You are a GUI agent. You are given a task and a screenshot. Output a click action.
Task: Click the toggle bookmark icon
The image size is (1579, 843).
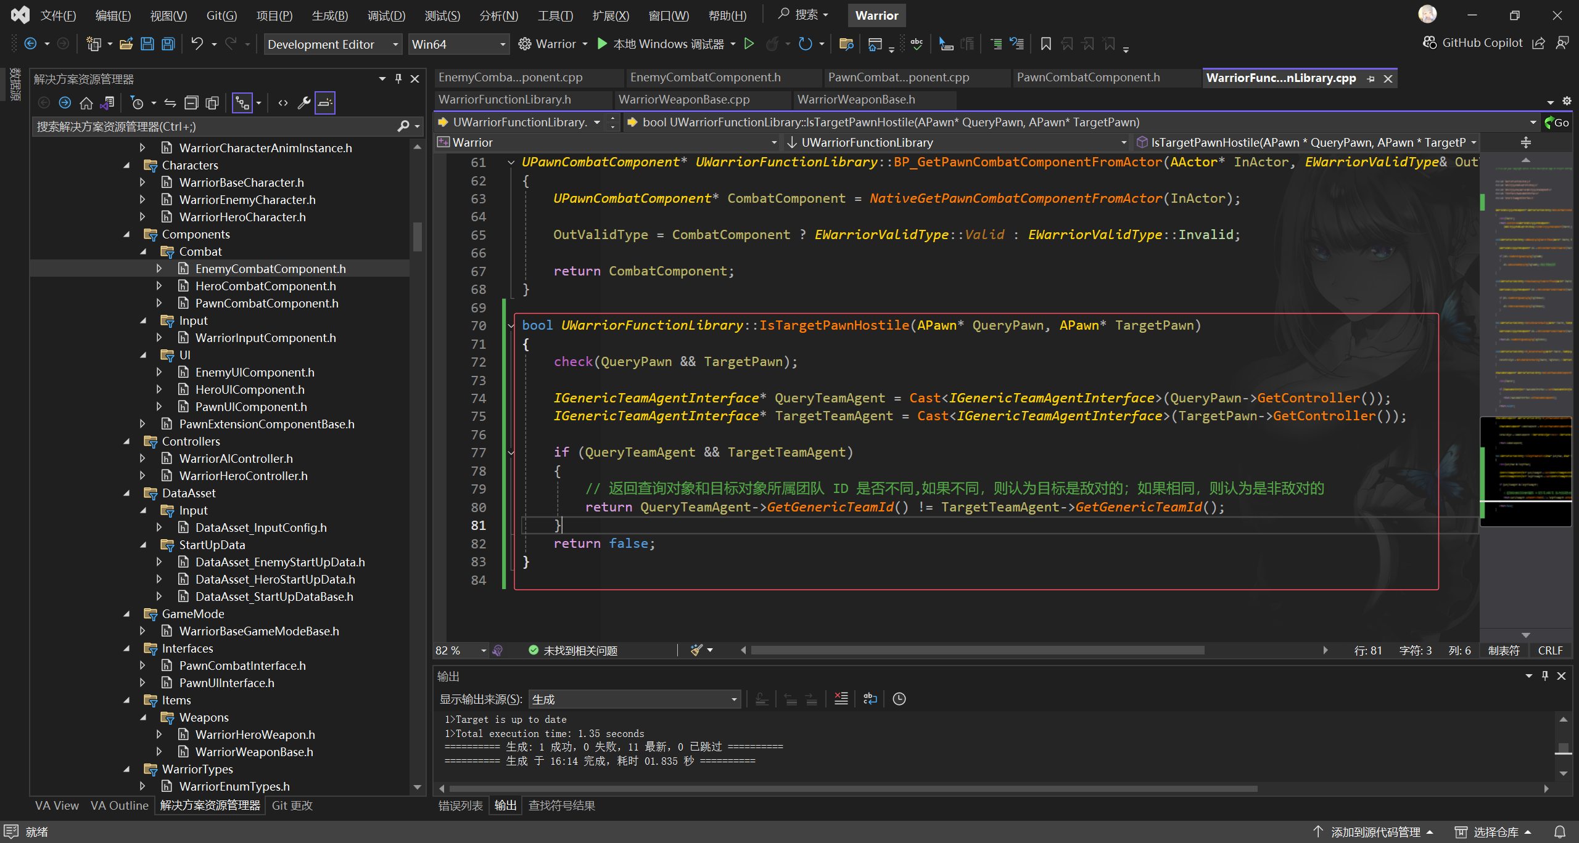pos(1045,44)
